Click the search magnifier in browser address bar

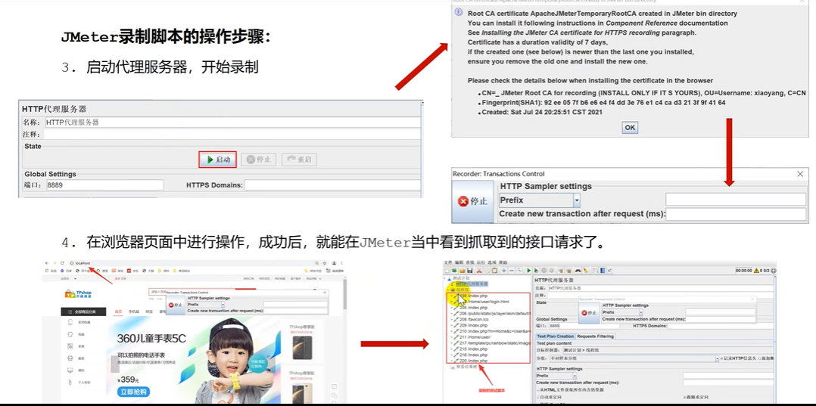(x=317, y=263)
